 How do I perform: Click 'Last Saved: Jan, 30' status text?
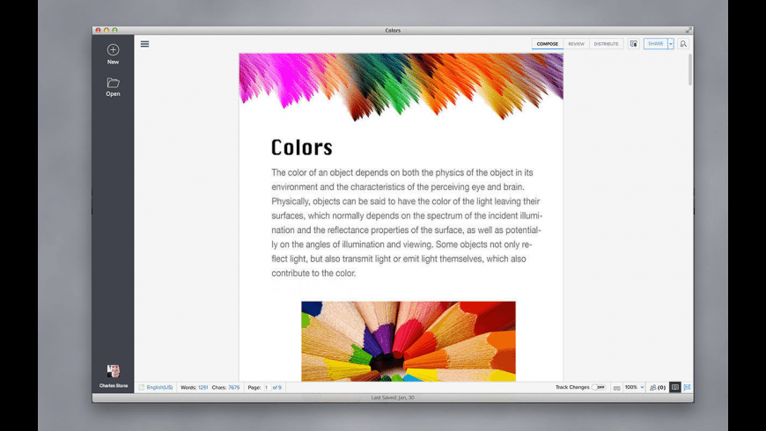[x=393, y=398]
